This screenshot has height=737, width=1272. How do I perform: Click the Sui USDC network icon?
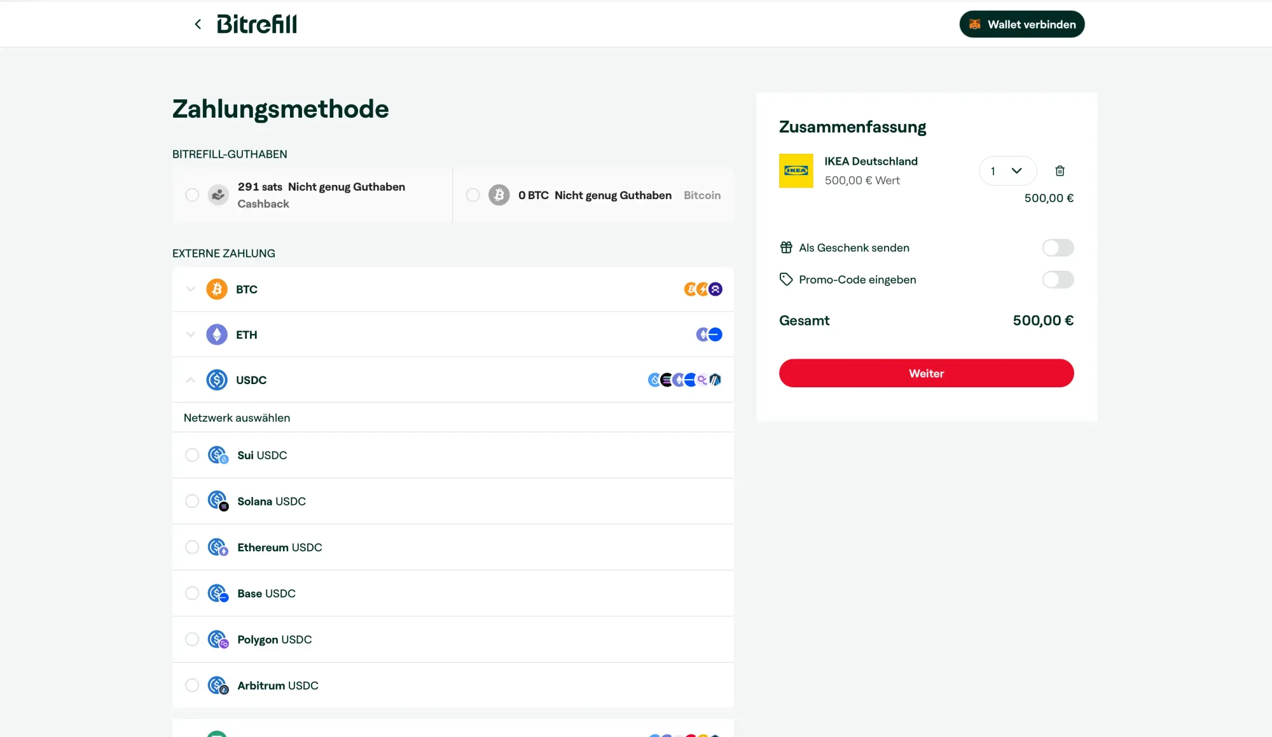pos(218,455)
